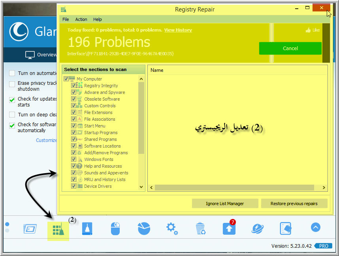
Task: Uncheck the Startup Programs checkbox
Action: pyautogui.click(x=73, y=132)
